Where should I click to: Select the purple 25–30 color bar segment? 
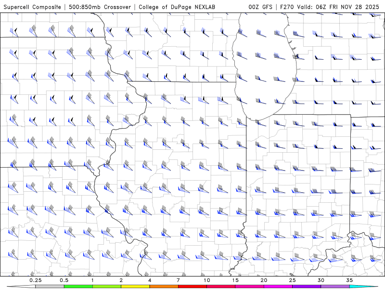(307, 287)
